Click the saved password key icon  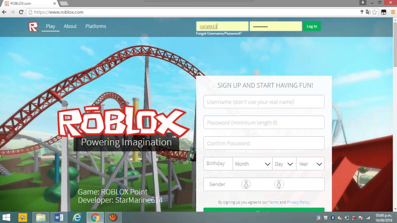(362, 12)
